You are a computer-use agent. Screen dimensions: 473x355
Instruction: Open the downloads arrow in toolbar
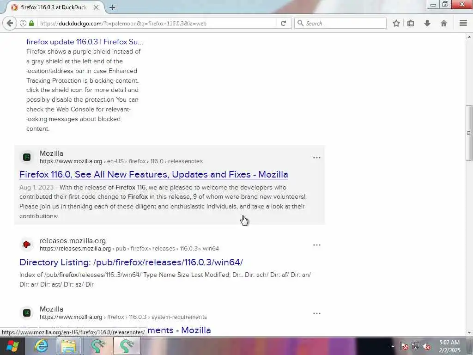(427, 23)
